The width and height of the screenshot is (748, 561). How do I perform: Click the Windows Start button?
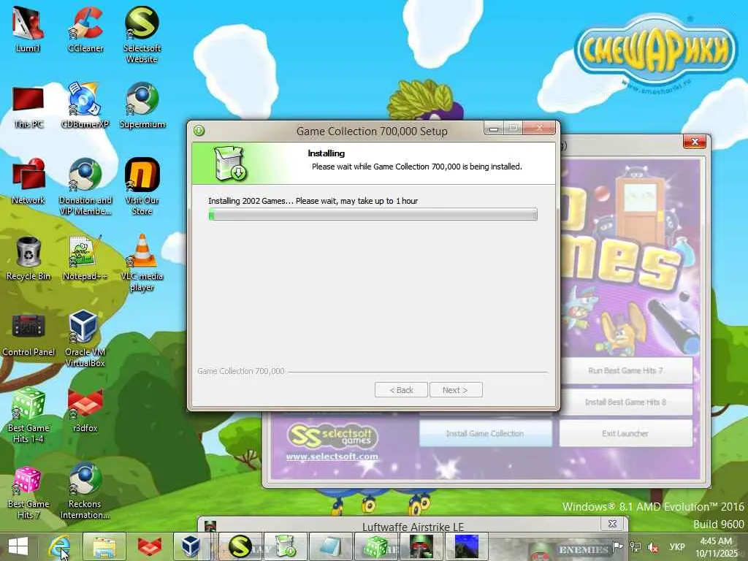[18, 546]
